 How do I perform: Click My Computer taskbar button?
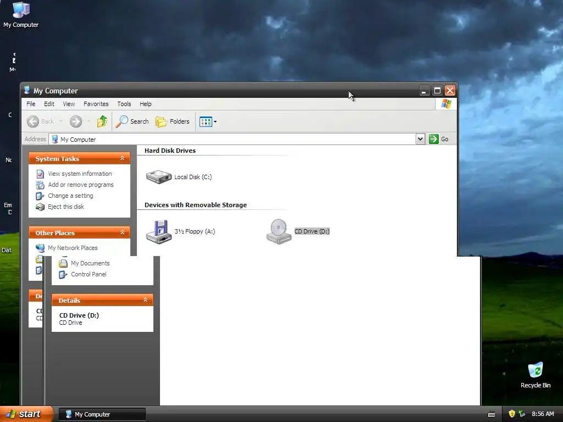102,414
